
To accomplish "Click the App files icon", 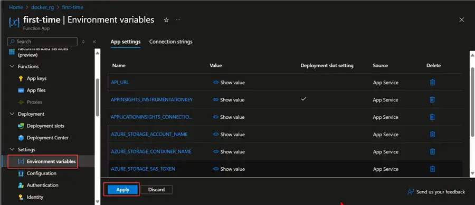I will tap(21, 90).
